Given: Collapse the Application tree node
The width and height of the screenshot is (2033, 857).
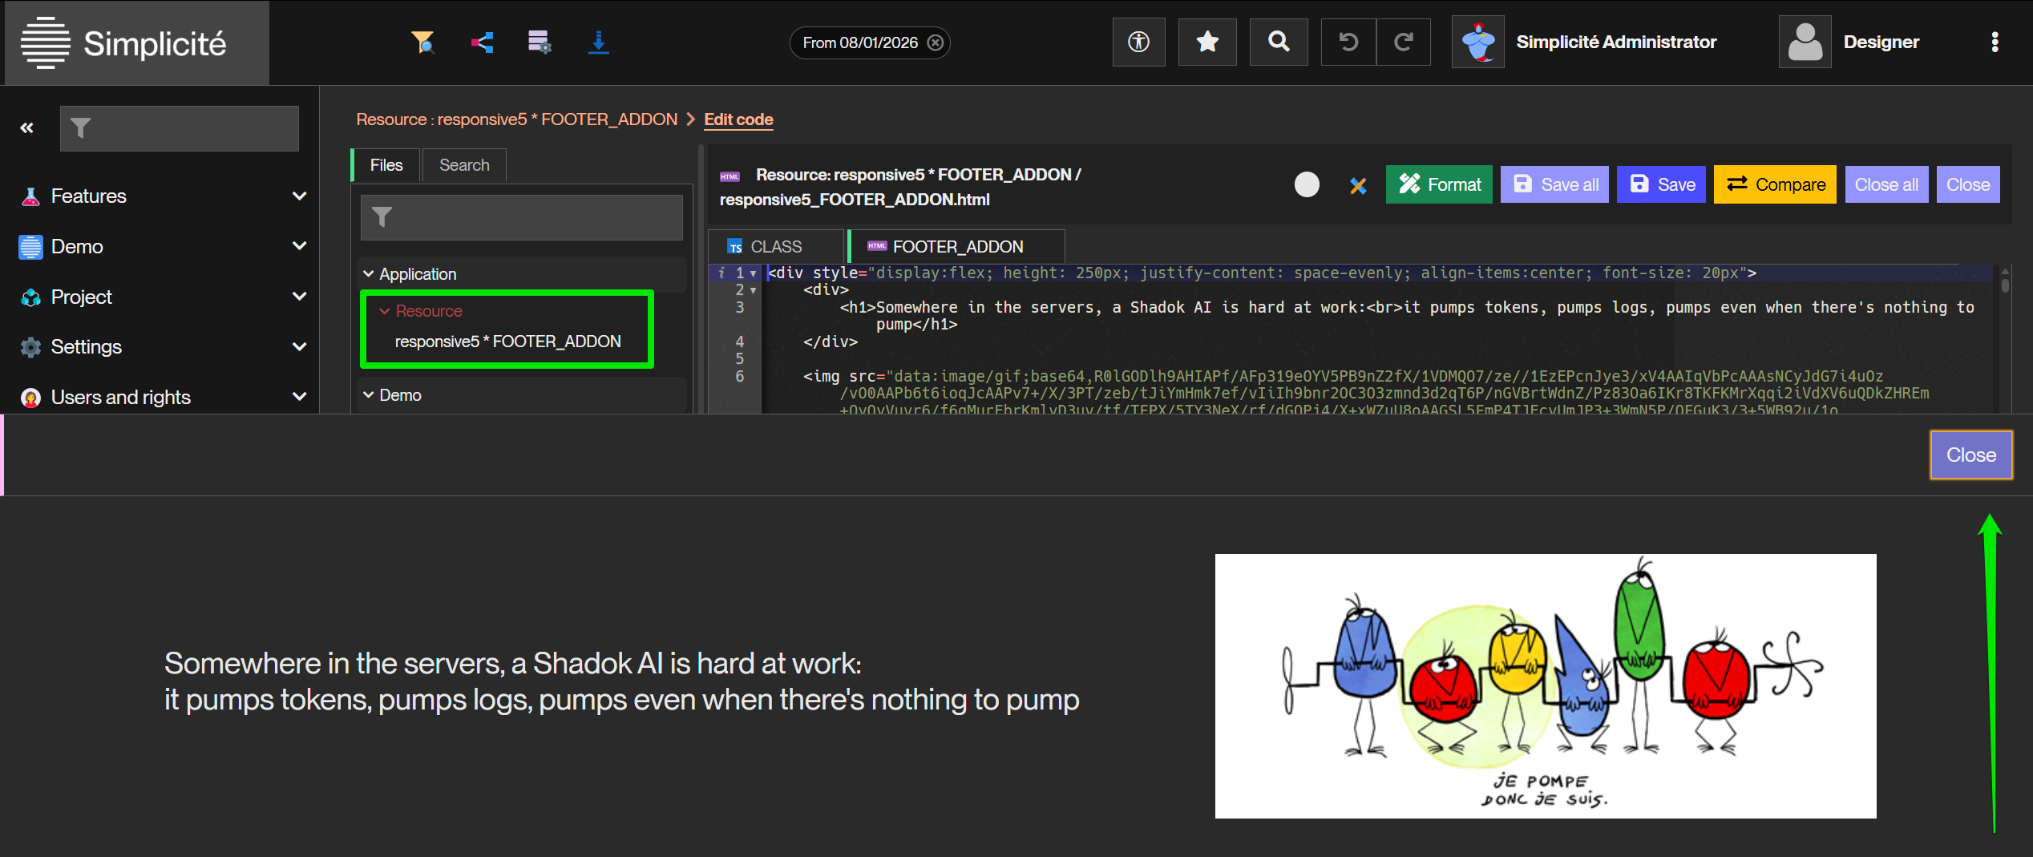Looking at the screenshot, I should [369, 274].
